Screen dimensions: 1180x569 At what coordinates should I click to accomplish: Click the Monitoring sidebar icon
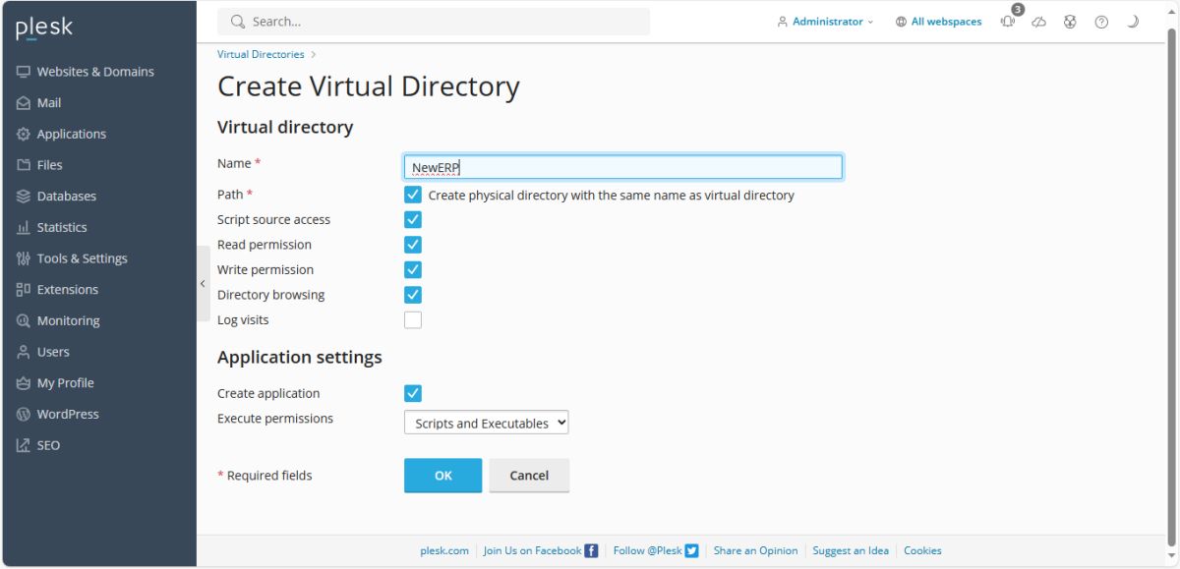24,320
